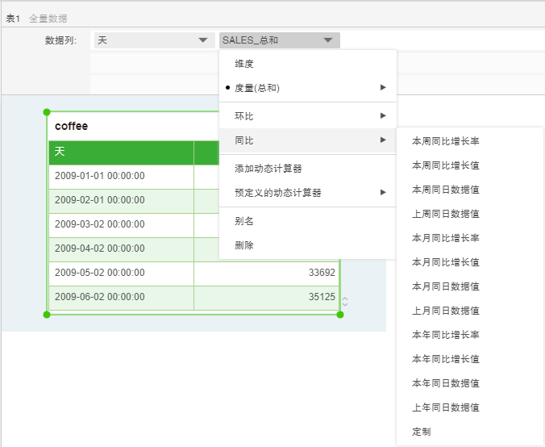Select 上年同日数据值 option
This screenshot has width=545, height=447.
coord(446,407)
